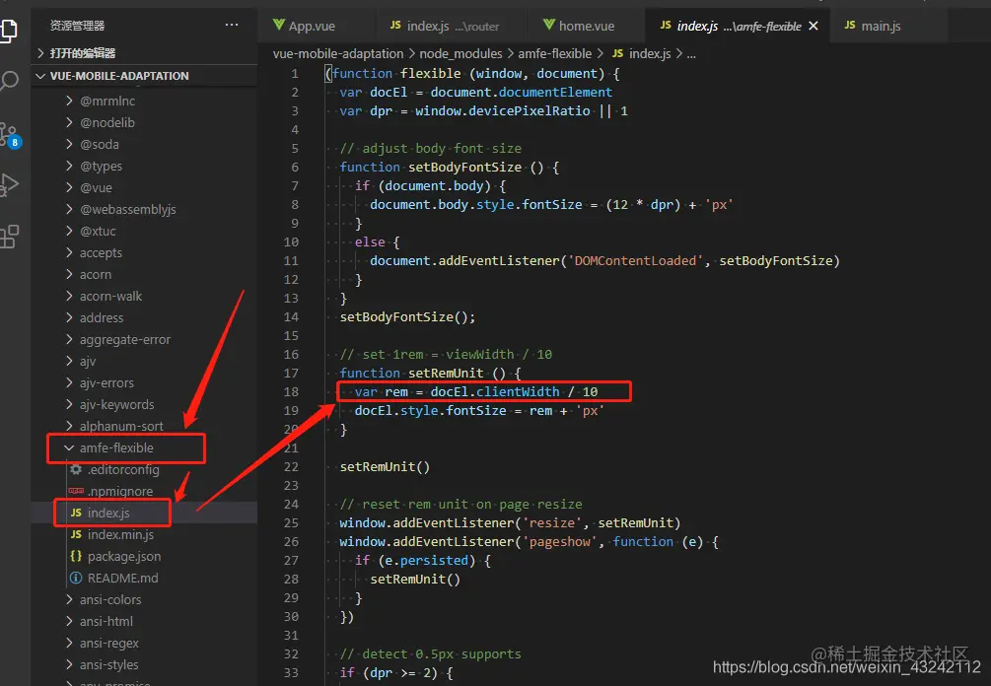Click the JS icon beside index.min.js file
Viewport: 991px width, 686px height.
(x=76, y=534)
